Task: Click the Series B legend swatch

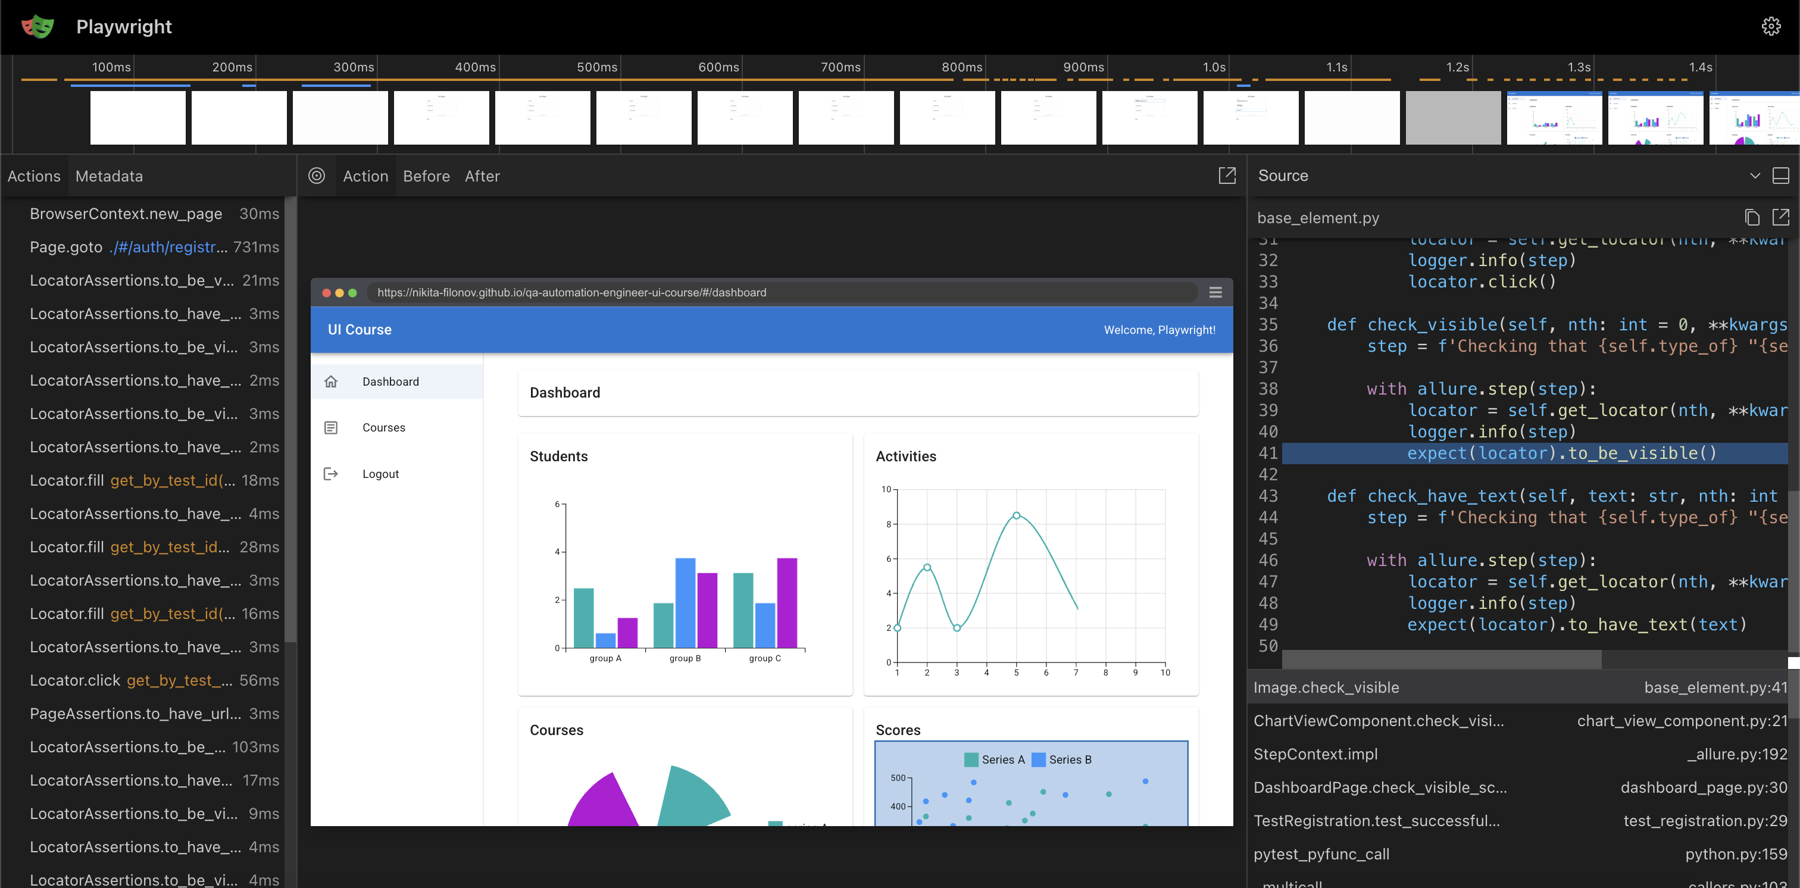Action: coord(1038,759)
